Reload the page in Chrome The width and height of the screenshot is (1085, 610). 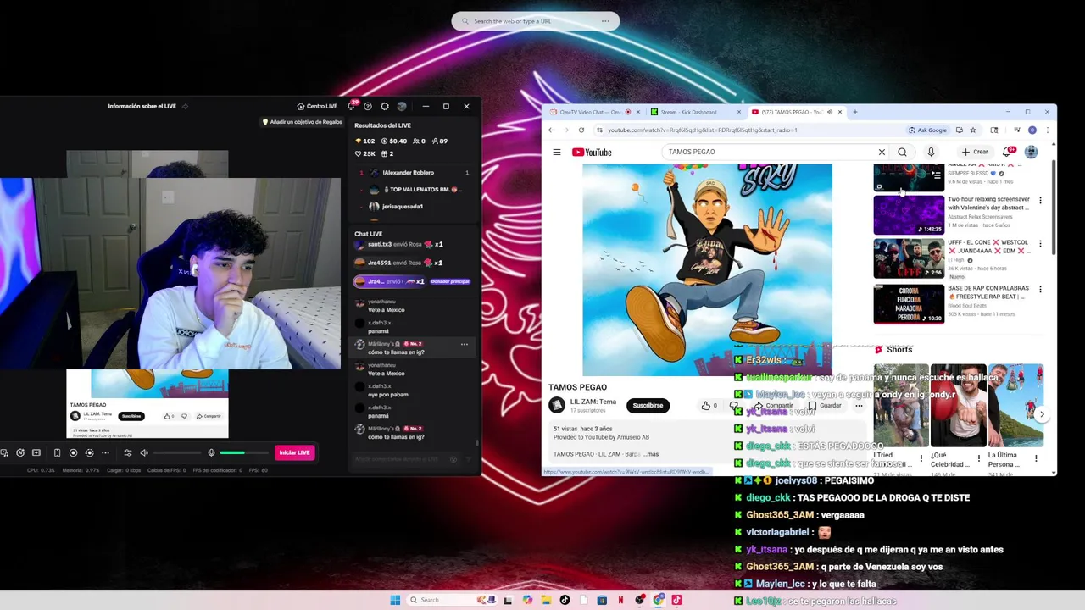(x=581, y=130)
